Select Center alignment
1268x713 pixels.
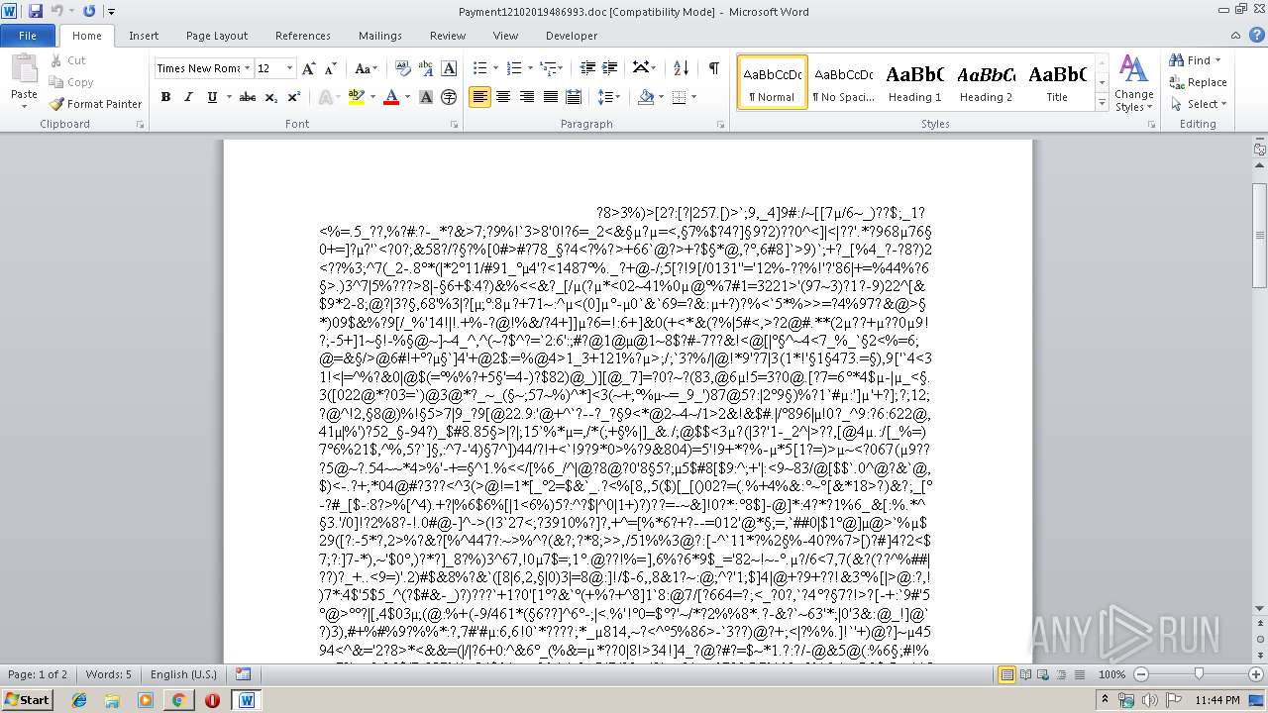(503, 97)
